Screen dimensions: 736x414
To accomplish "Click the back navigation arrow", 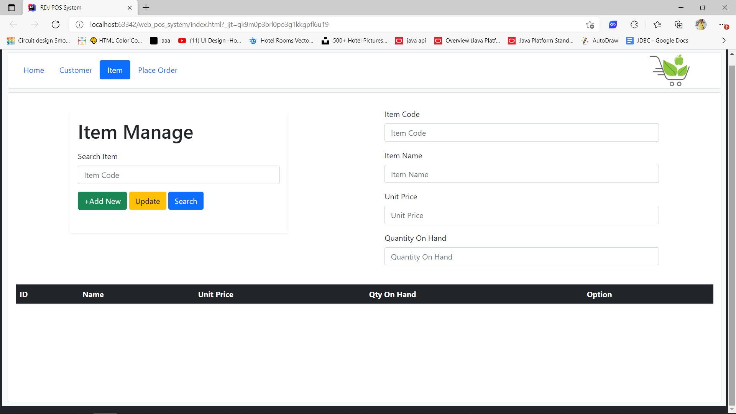I will [13, 24].
